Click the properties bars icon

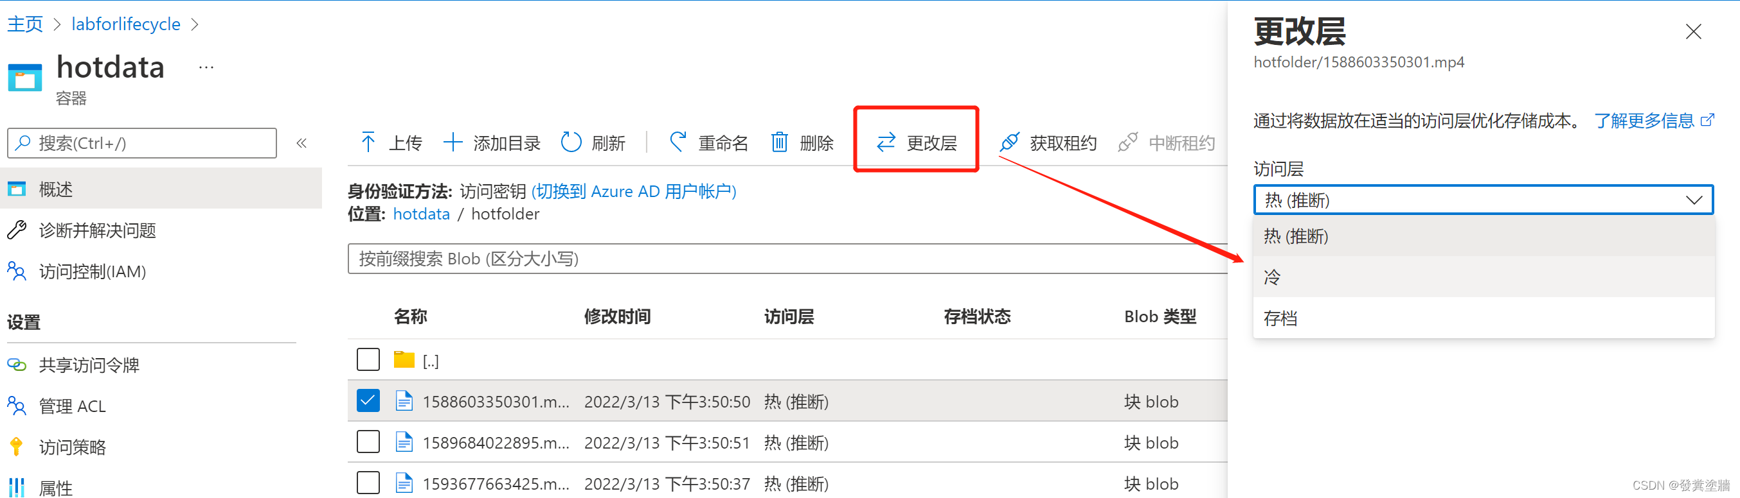click(x=17, y=487)
